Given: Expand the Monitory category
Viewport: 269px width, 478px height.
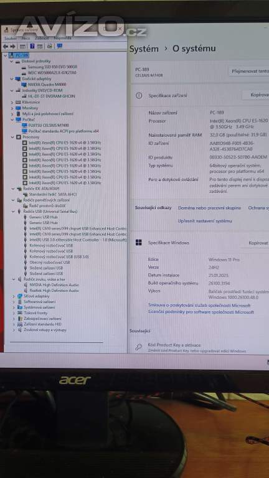Looking at the screenshot, I should [12, 108].
